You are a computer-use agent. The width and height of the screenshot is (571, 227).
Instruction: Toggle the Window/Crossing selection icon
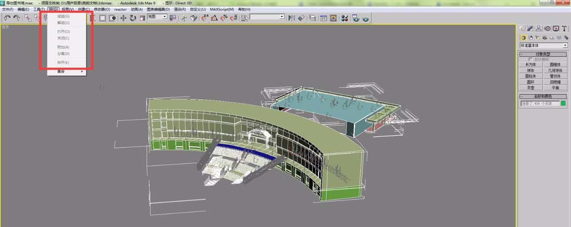click(112, 18)
